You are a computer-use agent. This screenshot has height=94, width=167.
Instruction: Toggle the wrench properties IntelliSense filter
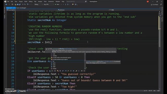[76, 71]
